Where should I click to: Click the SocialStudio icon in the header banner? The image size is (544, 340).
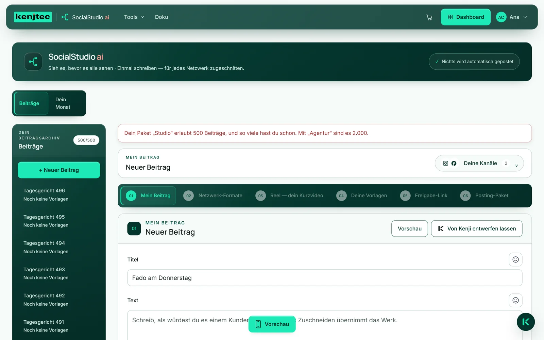[33, 62]
